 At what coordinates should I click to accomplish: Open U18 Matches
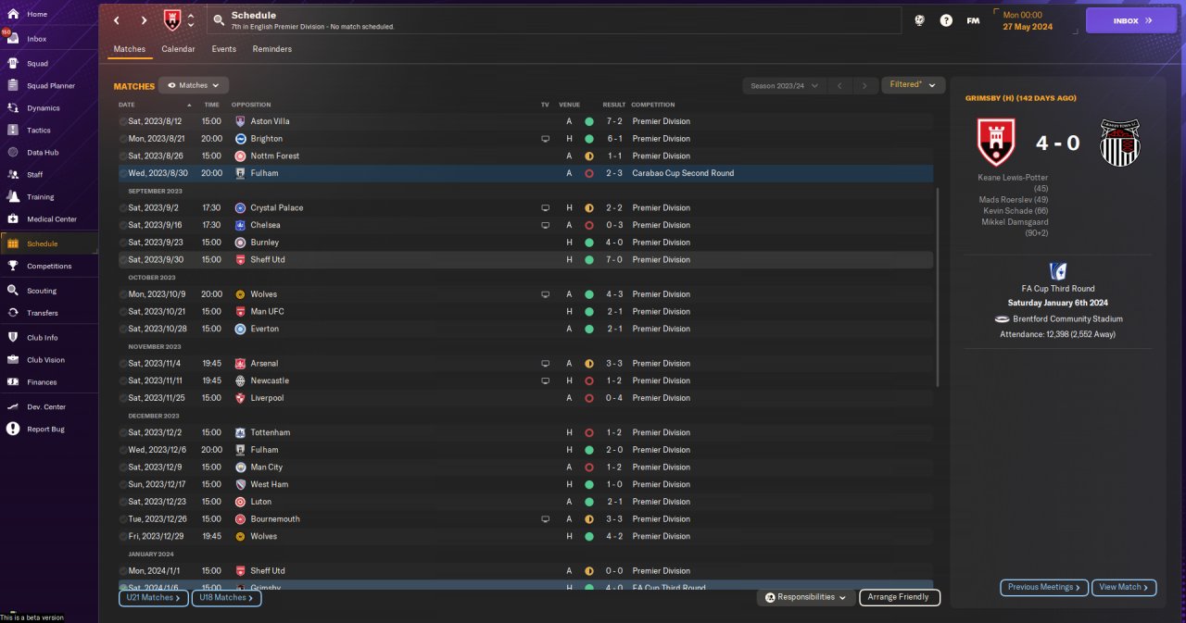pyautogui.click(x=226, y=598)
